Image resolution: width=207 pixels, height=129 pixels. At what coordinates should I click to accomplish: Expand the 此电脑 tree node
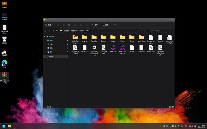coord(45,57)
